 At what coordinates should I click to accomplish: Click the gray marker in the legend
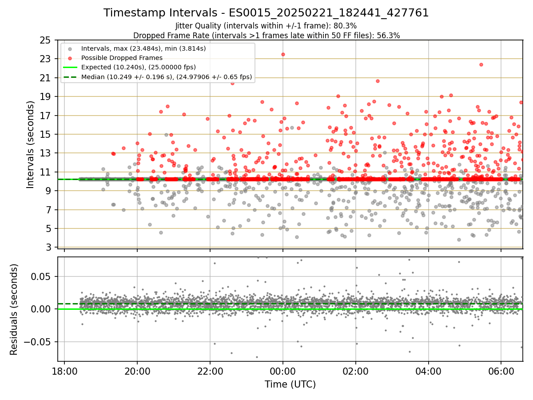coord(70,48)
